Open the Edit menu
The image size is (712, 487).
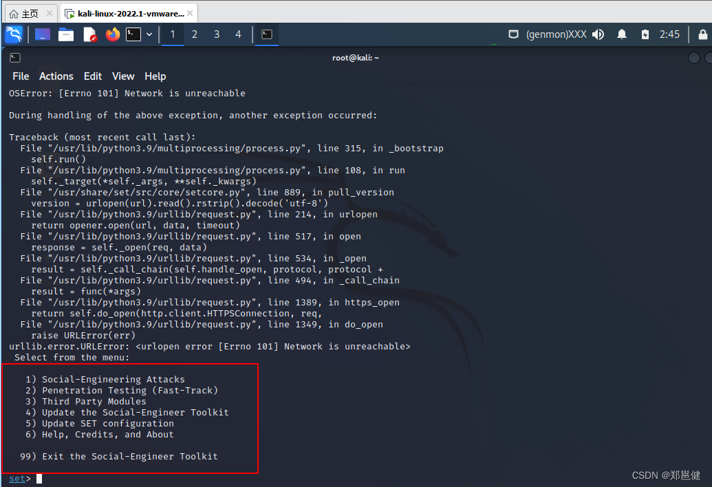[93, 76]
